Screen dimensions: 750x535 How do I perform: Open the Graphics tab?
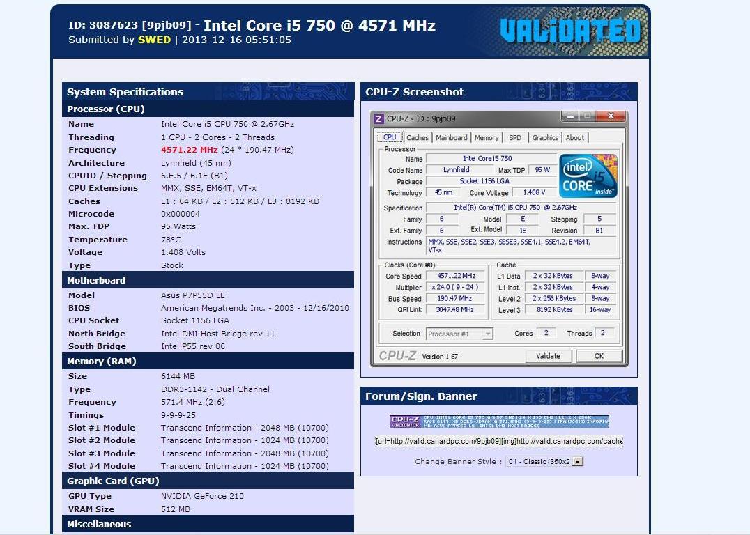click(545, 137)
